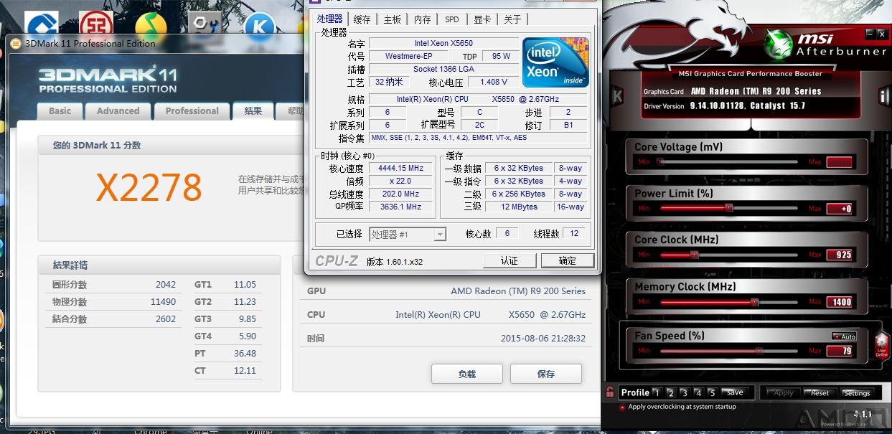Open Afterburner Settings button

click(x=857, y=393)
